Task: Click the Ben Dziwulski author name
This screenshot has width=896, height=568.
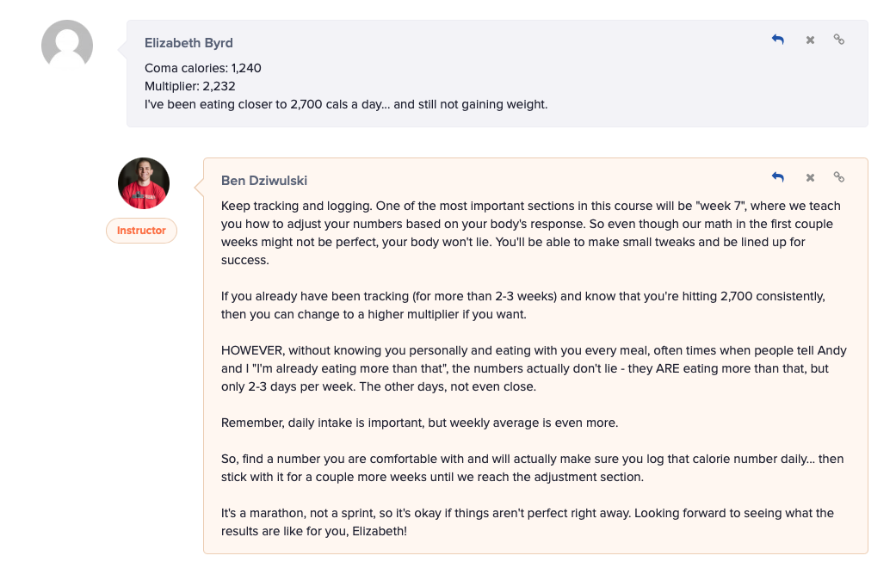Action: tap(264, 181)
